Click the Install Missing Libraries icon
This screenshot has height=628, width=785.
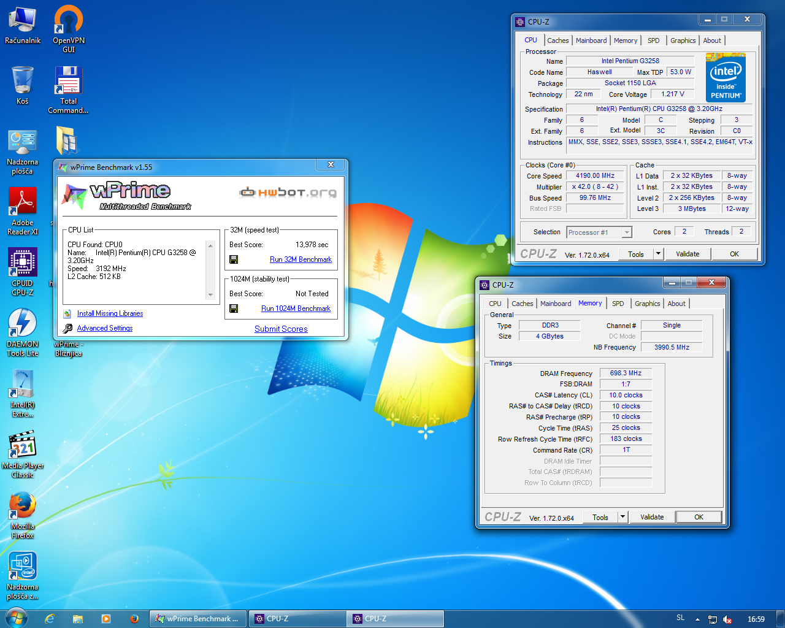click(x=67, y=313)
